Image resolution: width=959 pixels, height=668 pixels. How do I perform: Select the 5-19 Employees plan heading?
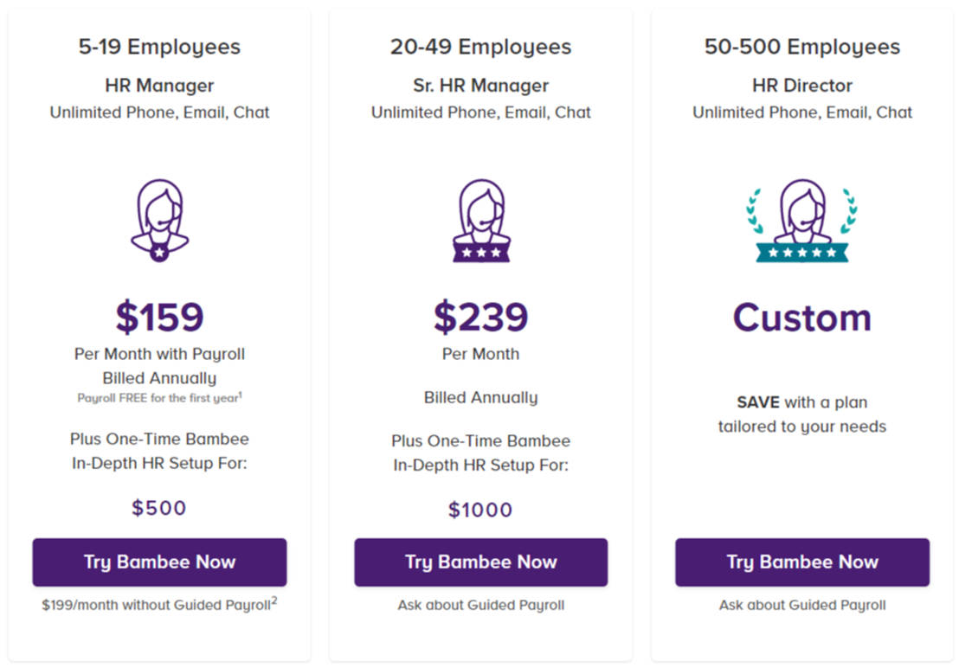159,47
